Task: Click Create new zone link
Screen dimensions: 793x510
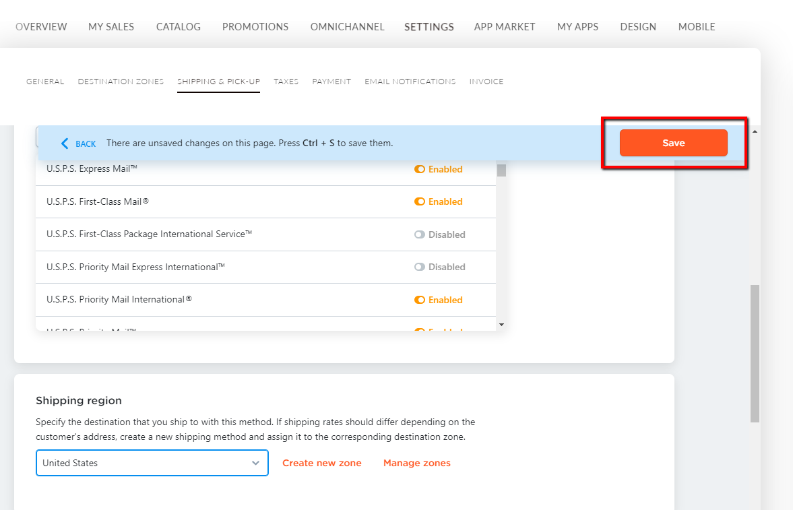Action: [x=321, y=463]
